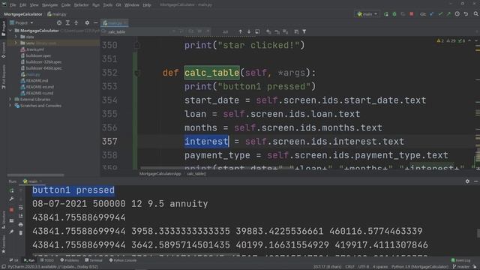Open Search Everywhere magnifier icon
Viewport: 480px width, 270px height.
(x=476, y=14)
